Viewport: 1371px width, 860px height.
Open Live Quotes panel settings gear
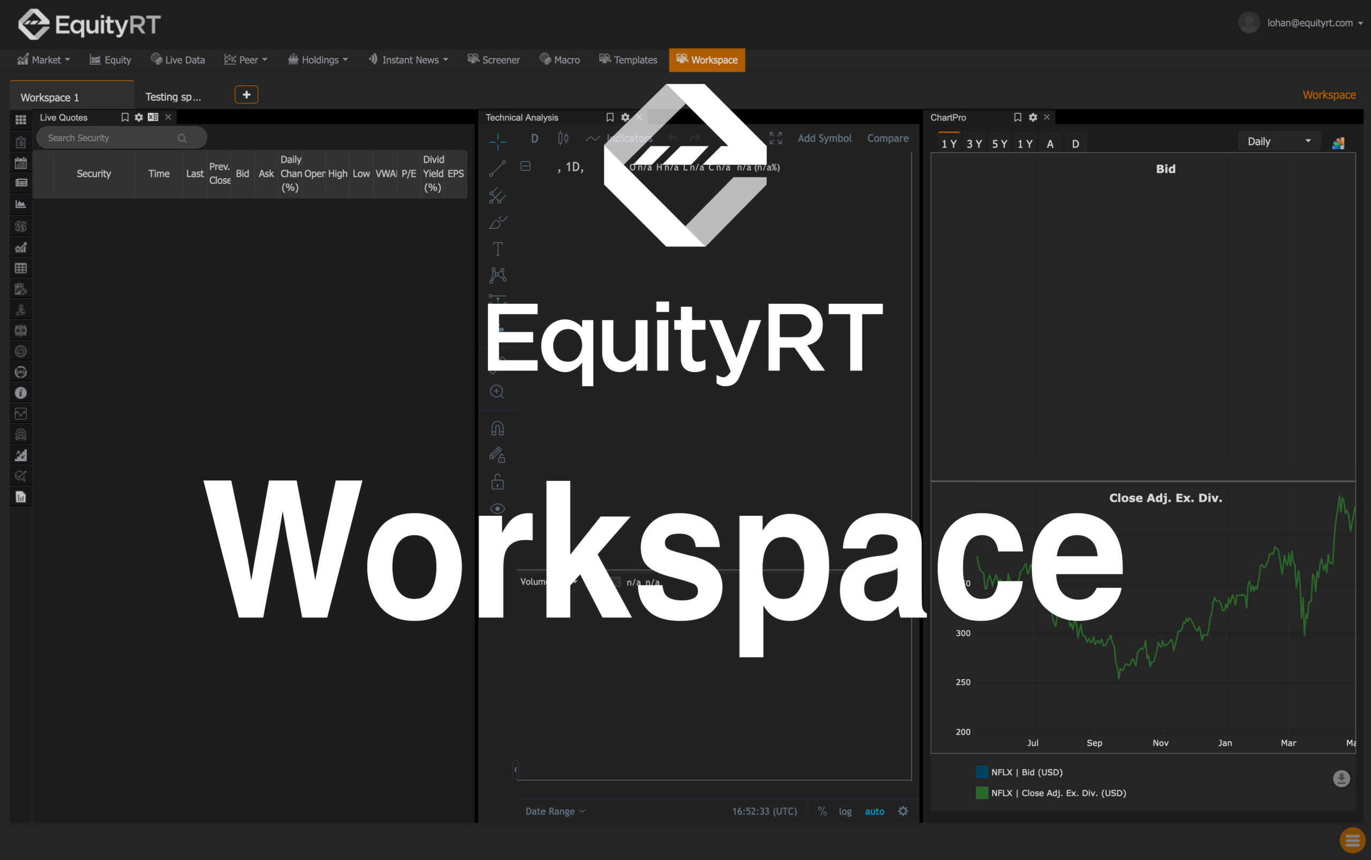(x=139, y=117)
